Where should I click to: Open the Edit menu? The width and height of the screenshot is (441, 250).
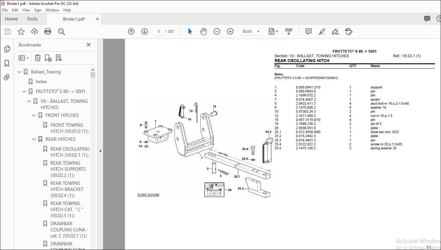[x=15, y=10]
